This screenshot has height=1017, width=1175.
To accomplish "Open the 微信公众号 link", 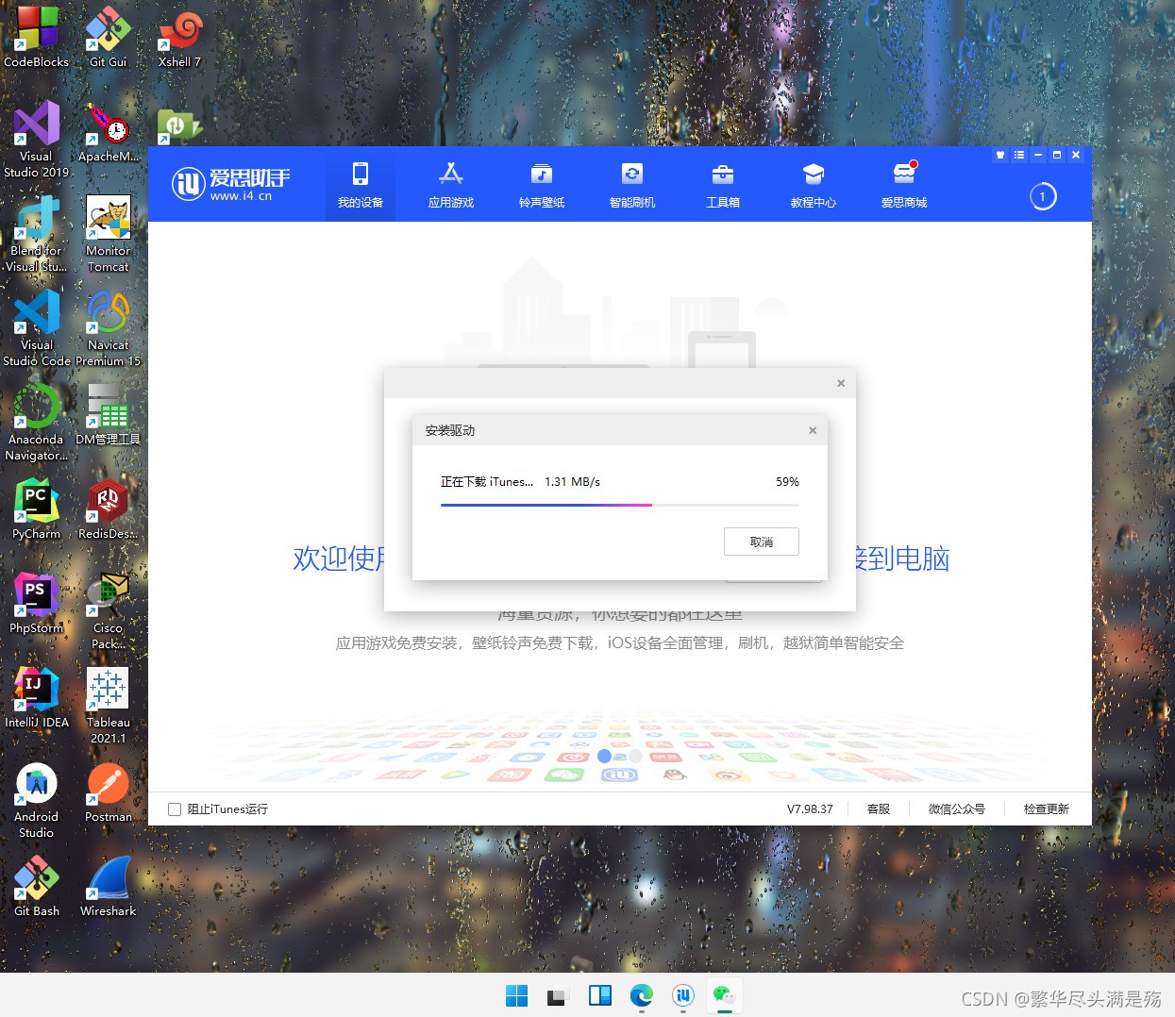I will click(956, 809).
